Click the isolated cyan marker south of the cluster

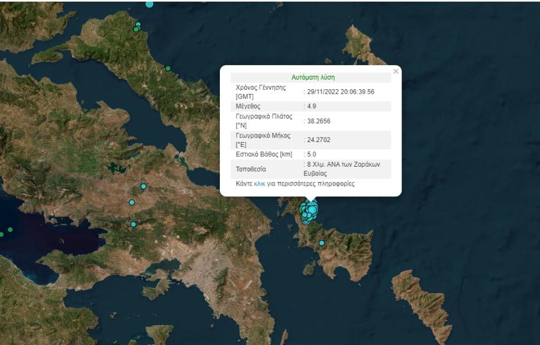(322, 243)
